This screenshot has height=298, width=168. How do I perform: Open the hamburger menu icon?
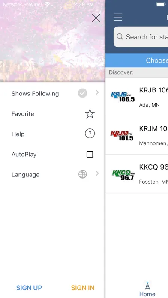coord(118,17)
